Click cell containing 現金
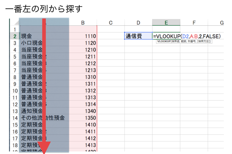The width and height of the screenshot is (232, 154). [44, 36]
